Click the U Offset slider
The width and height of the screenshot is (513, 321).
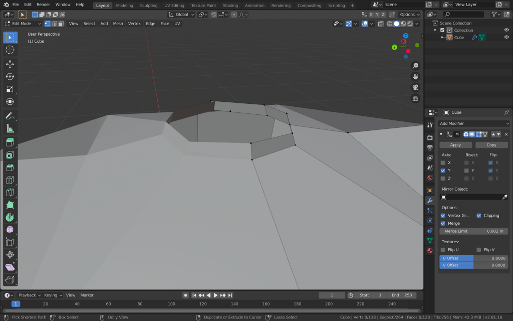point(474,258)
